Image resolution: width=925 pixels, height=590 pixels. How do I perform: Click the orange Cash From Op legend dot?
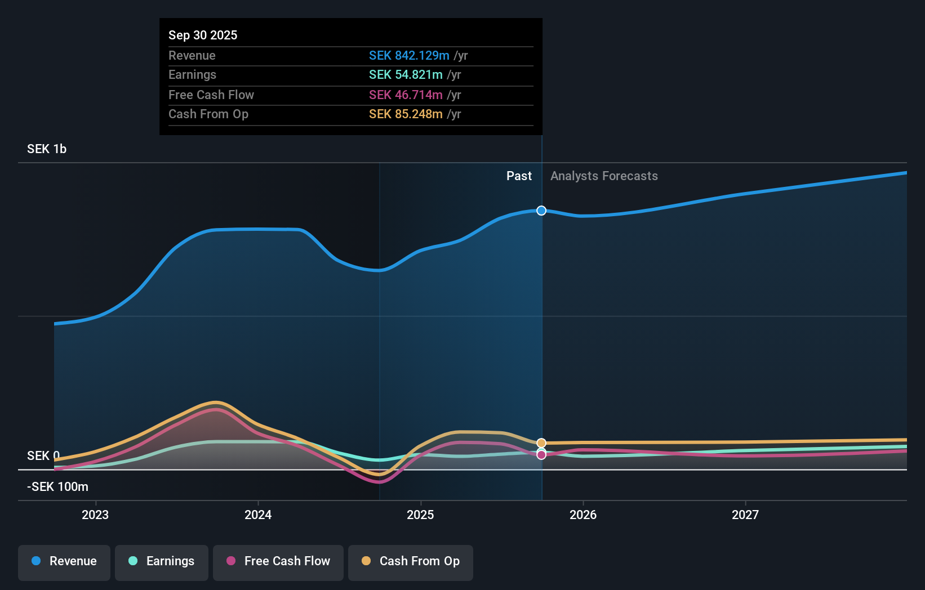[367, 561]
